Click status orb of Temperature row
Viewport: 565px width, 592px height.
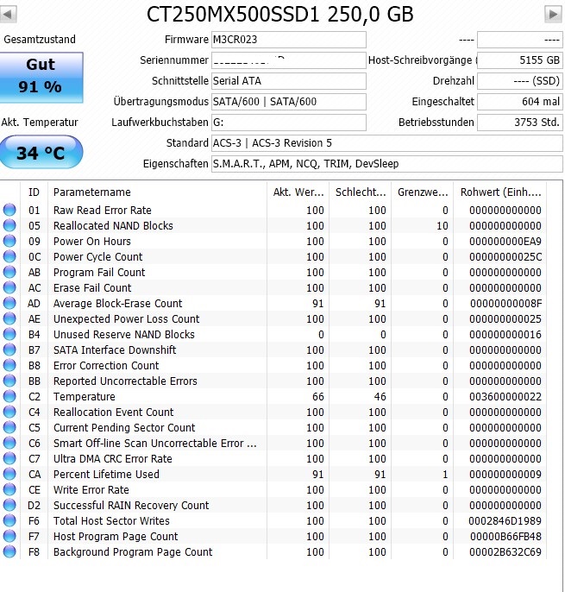click(x=9, y=396)
